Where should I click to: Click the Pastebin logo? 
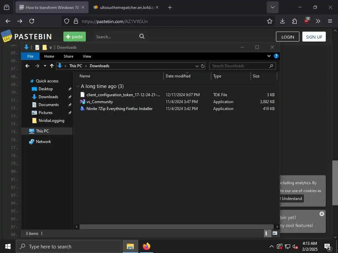tap(26, 36)
